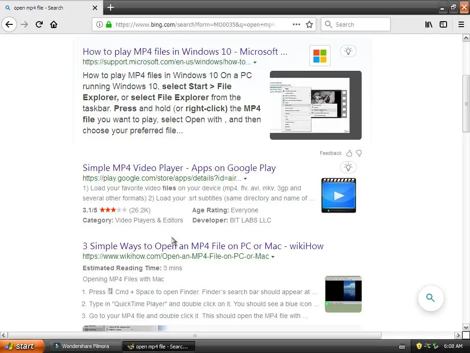The height and width of the screenshot is (353, 470).
Task: Expand the wikihow.com URL dropdown arrow
Action: coord(273,256)
